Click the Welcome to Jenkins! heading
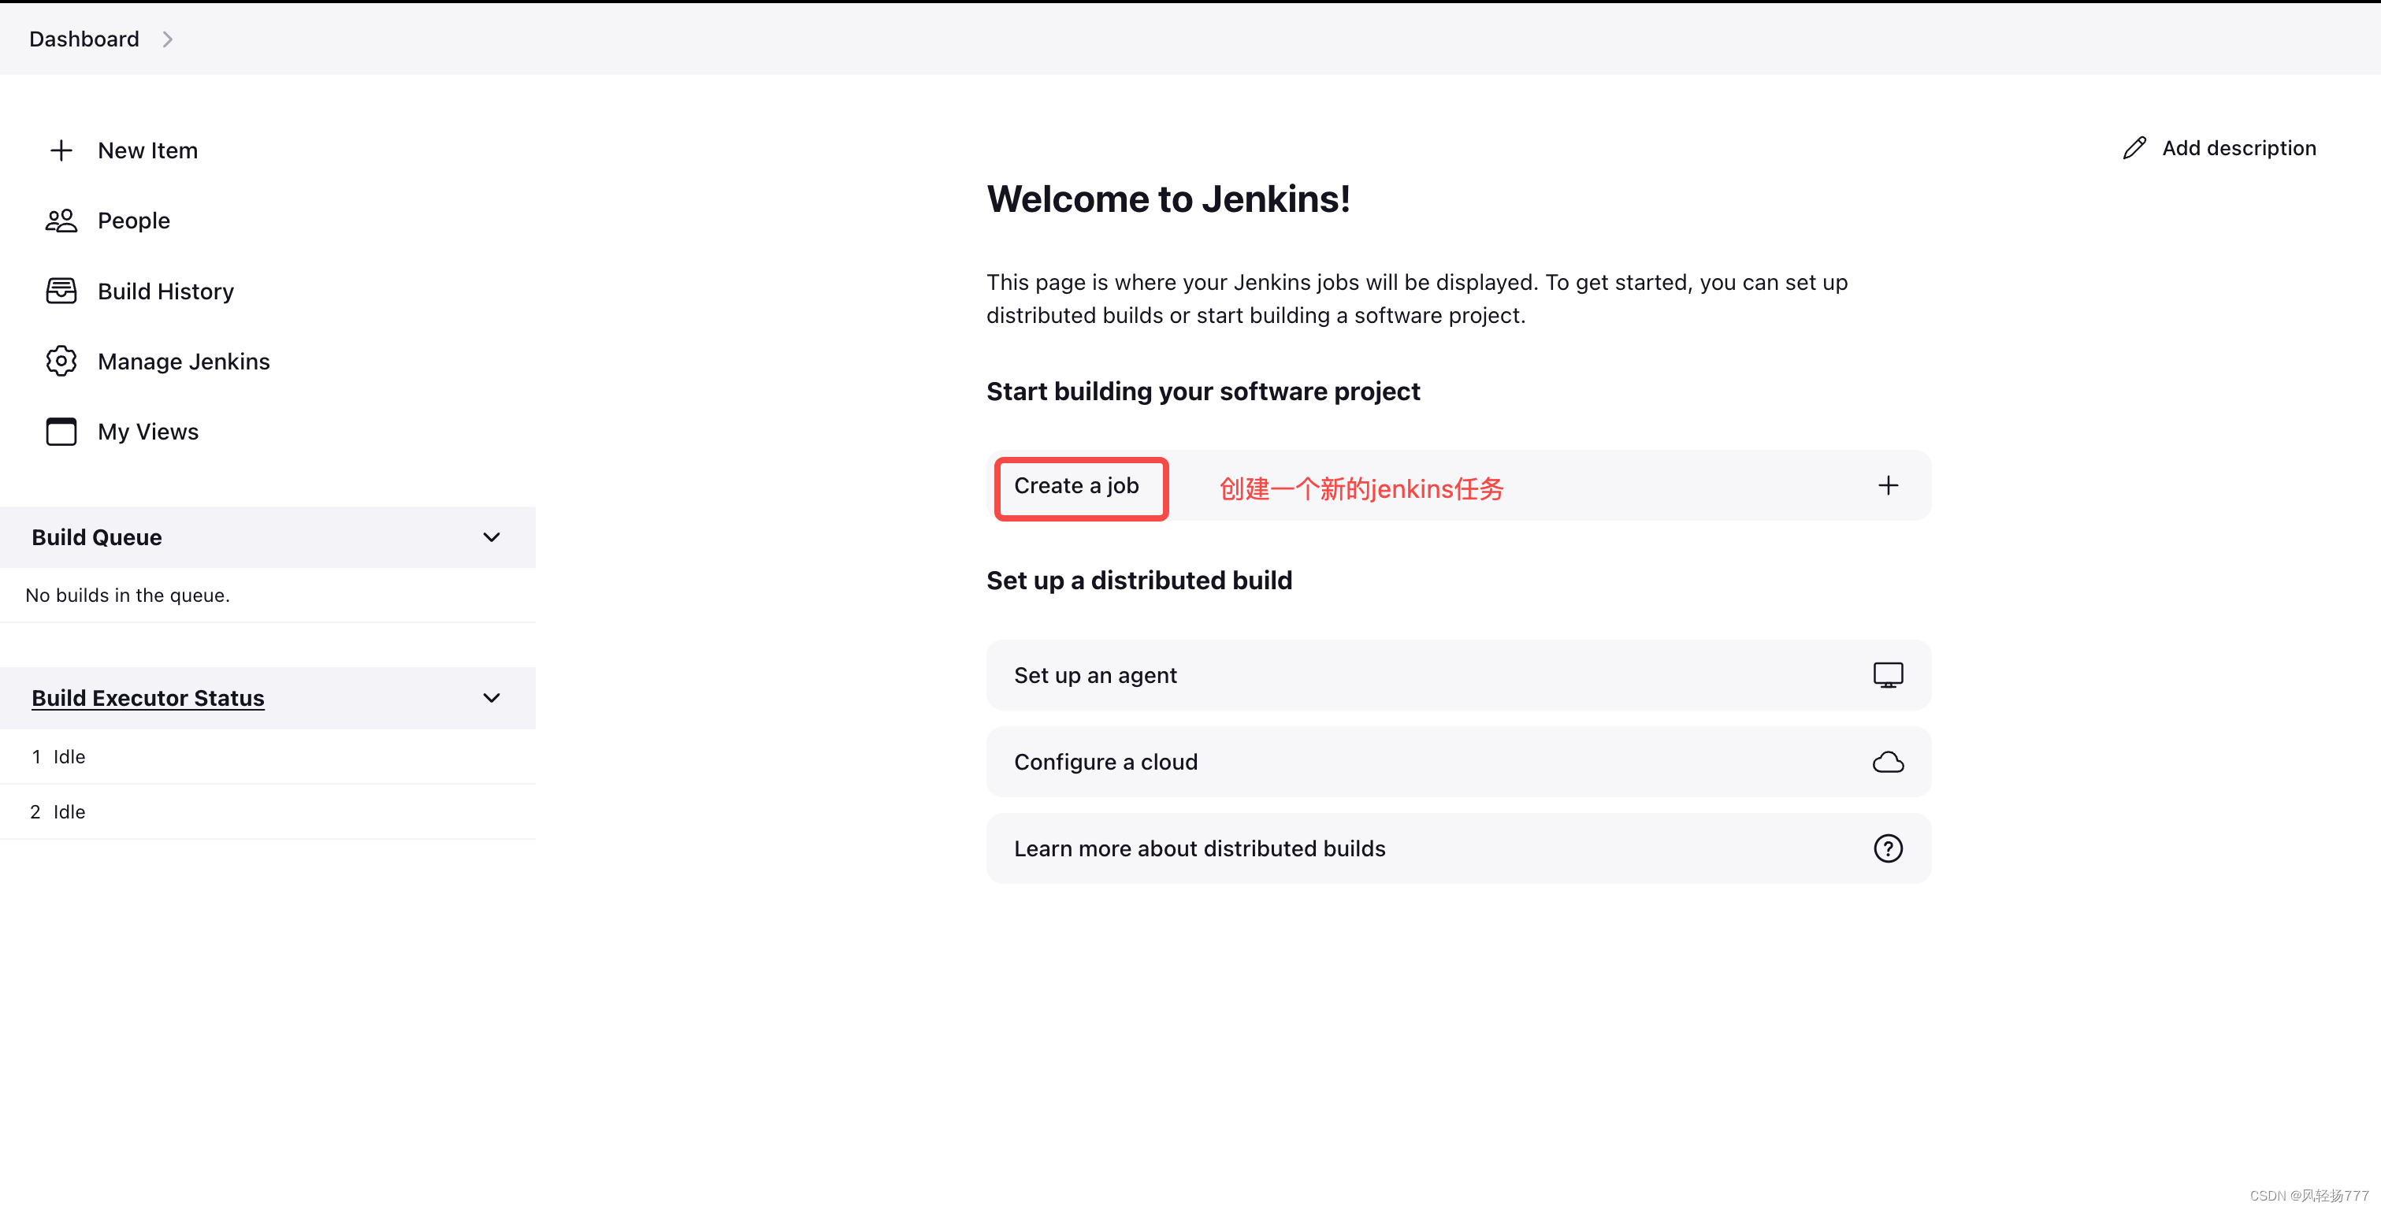Image resolution: width=2381 pixels, height=1210 pixels. tap(1168, 199)
